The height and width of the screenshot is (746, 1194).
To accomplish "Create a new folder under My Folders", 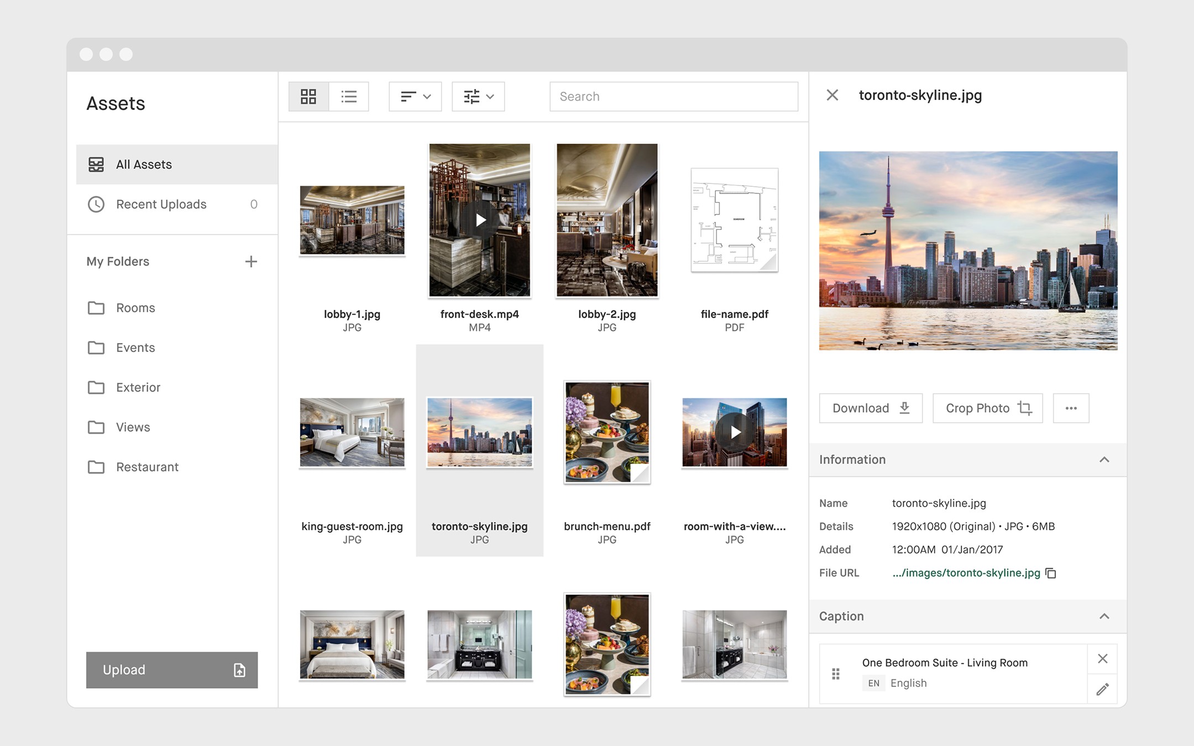I will click(x=252, y=261).
